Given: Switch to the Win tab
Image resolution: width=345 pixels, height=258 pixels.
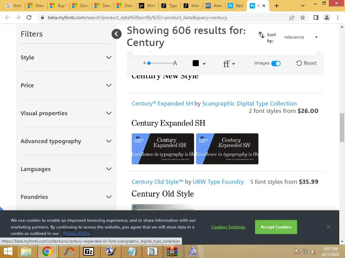Looking at the screenshot, I should point(147,6).
